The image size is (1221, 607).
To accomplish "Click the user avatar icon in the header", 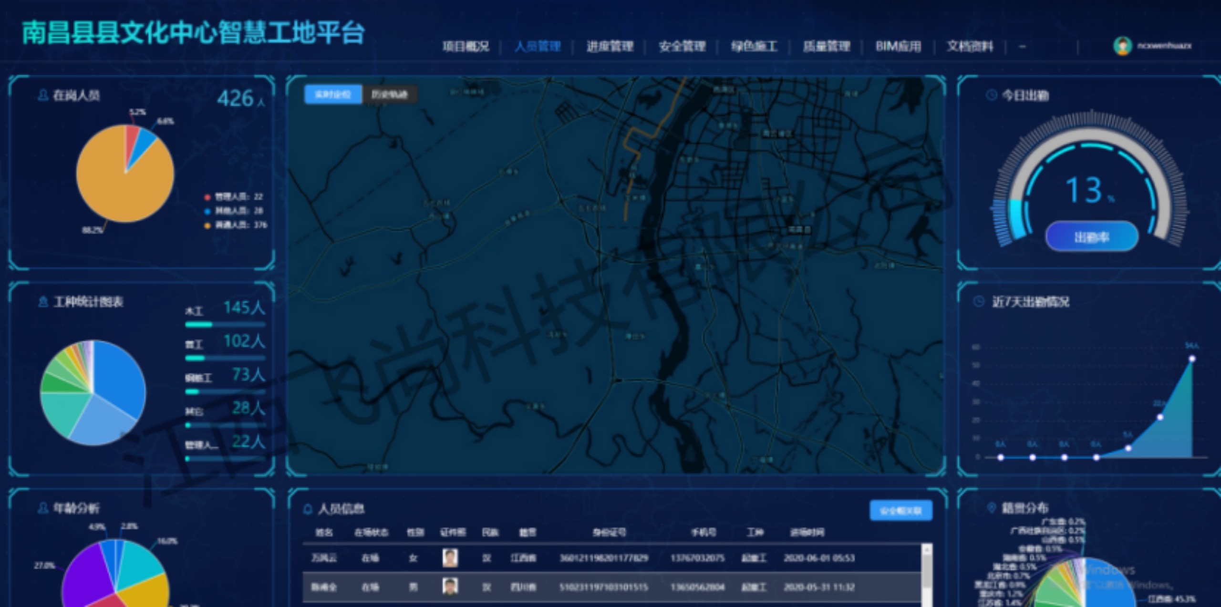I will pos(1123,46).
